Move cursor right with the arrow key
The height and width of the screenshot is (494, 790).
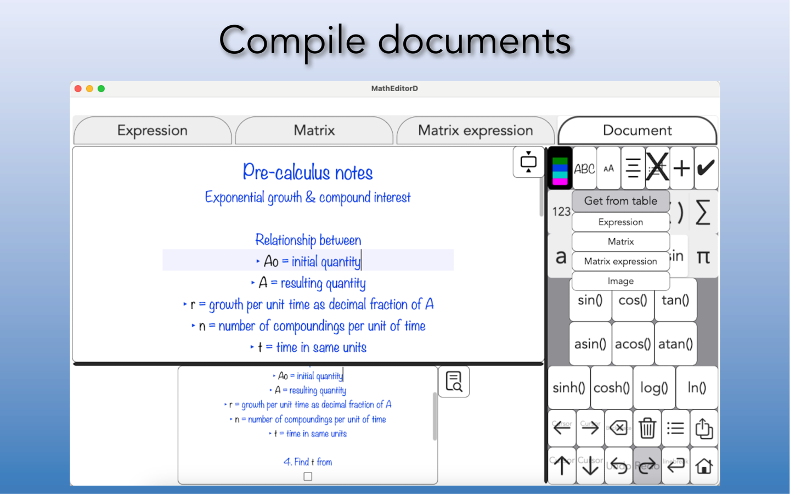(590, 428)
